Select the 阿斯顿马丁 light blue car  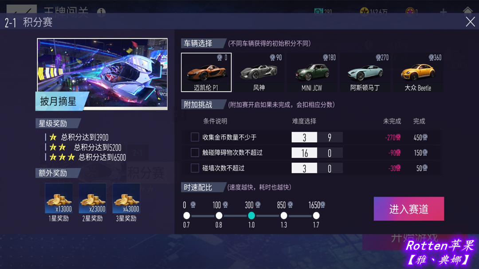365,72
